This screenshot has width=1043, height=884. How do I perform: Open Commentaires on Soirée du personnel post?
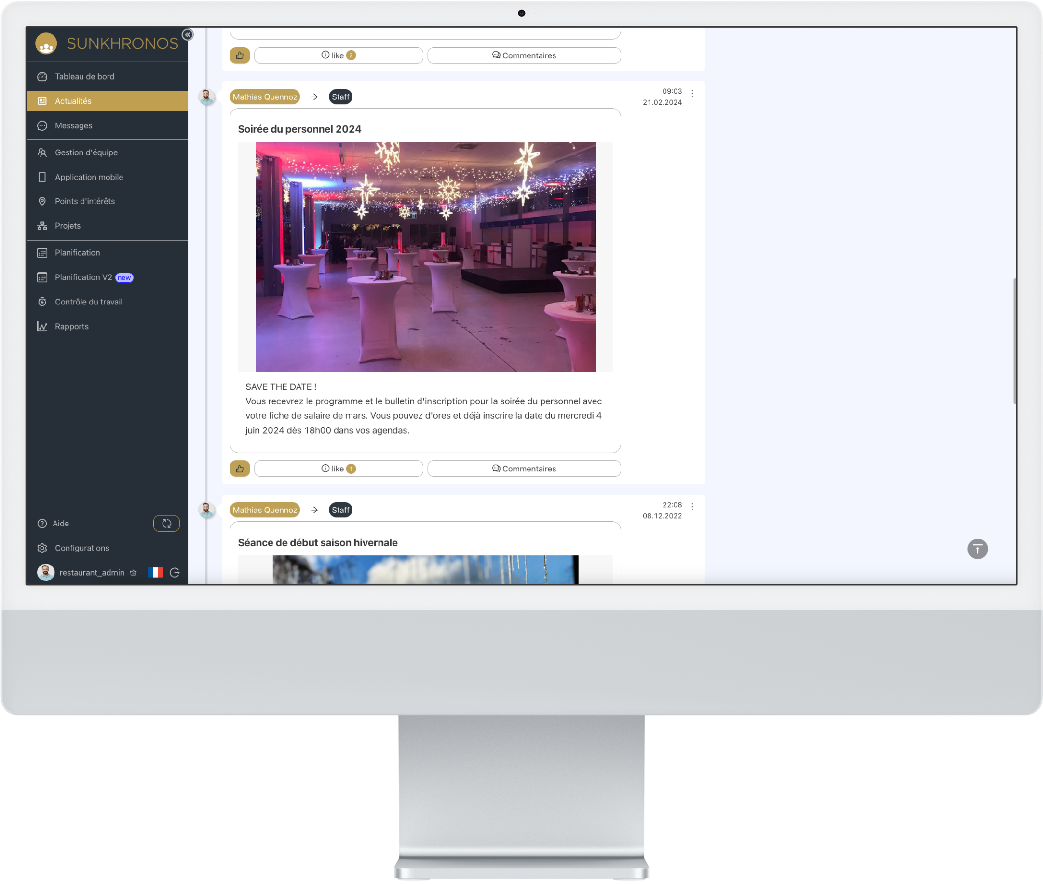coord(524,469)
